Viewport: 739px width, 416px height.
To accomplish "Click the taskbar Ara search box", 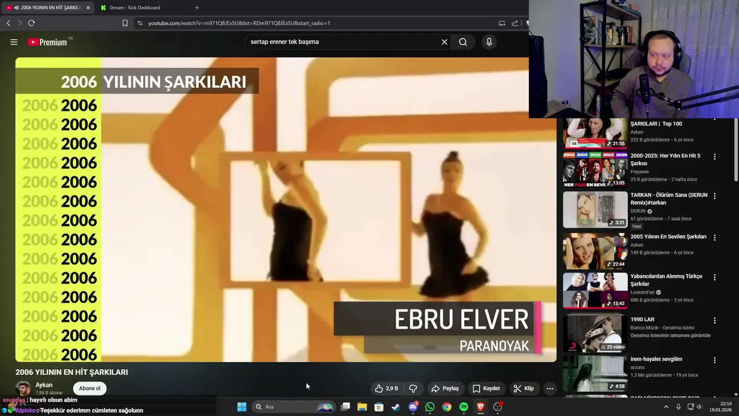I will pos(294,407).
